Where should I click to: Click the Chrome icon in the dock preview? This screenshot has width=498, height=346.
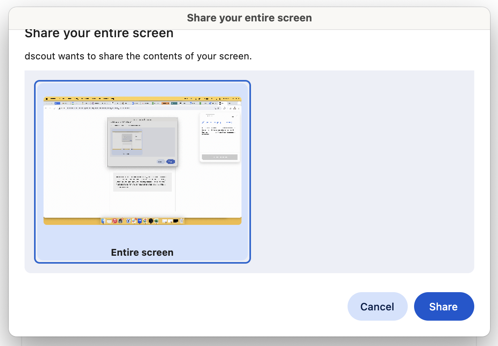tap(144, 221)
